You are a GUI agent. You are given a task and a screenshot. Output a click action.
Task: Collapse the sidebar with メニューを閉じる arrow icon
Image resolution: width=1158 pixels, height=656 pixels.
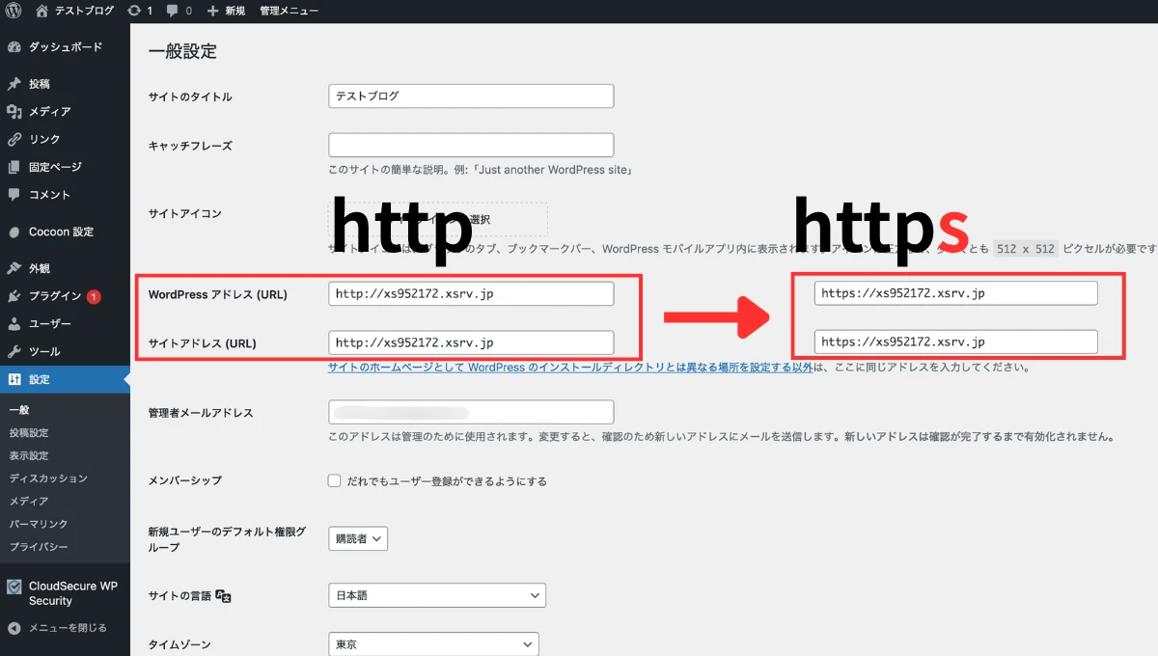click(14, 628)
